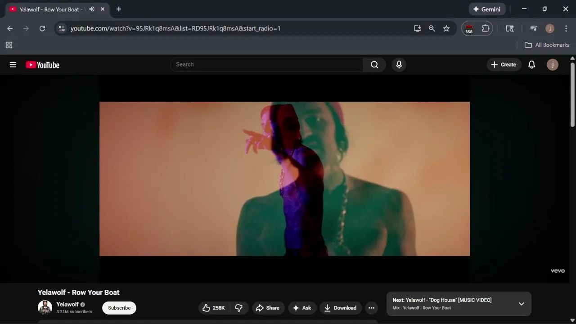The image size is (576, 324).
Task: Open the Extensions puzzle icon
Action: click(486, 28)
